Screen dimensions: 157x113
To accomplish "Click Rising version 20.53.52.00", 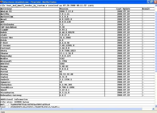I will click(x=66, y=74).
